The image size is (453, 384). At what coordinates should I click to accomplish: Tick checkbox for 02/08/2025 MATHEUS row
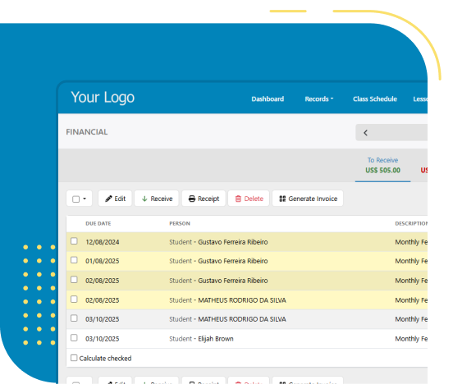click(74, 299)
